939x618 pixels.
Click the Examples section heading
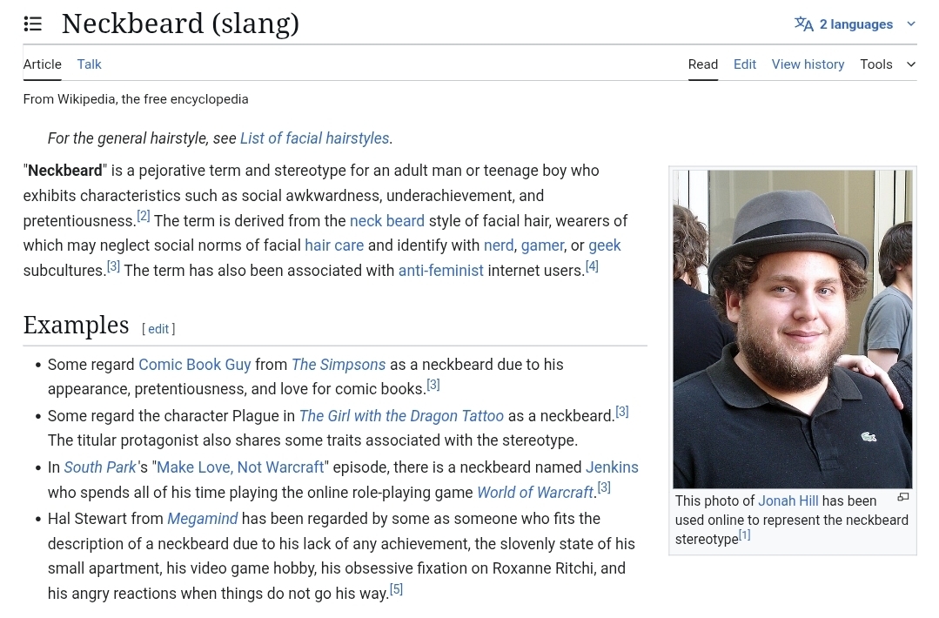click(76, 326)
